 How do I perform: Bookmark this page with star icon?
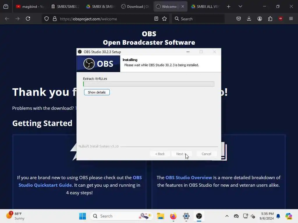(164, 19)
